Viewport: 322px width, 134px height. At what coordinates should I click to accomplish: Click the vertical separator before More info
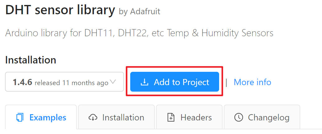[x=227, y=82]
